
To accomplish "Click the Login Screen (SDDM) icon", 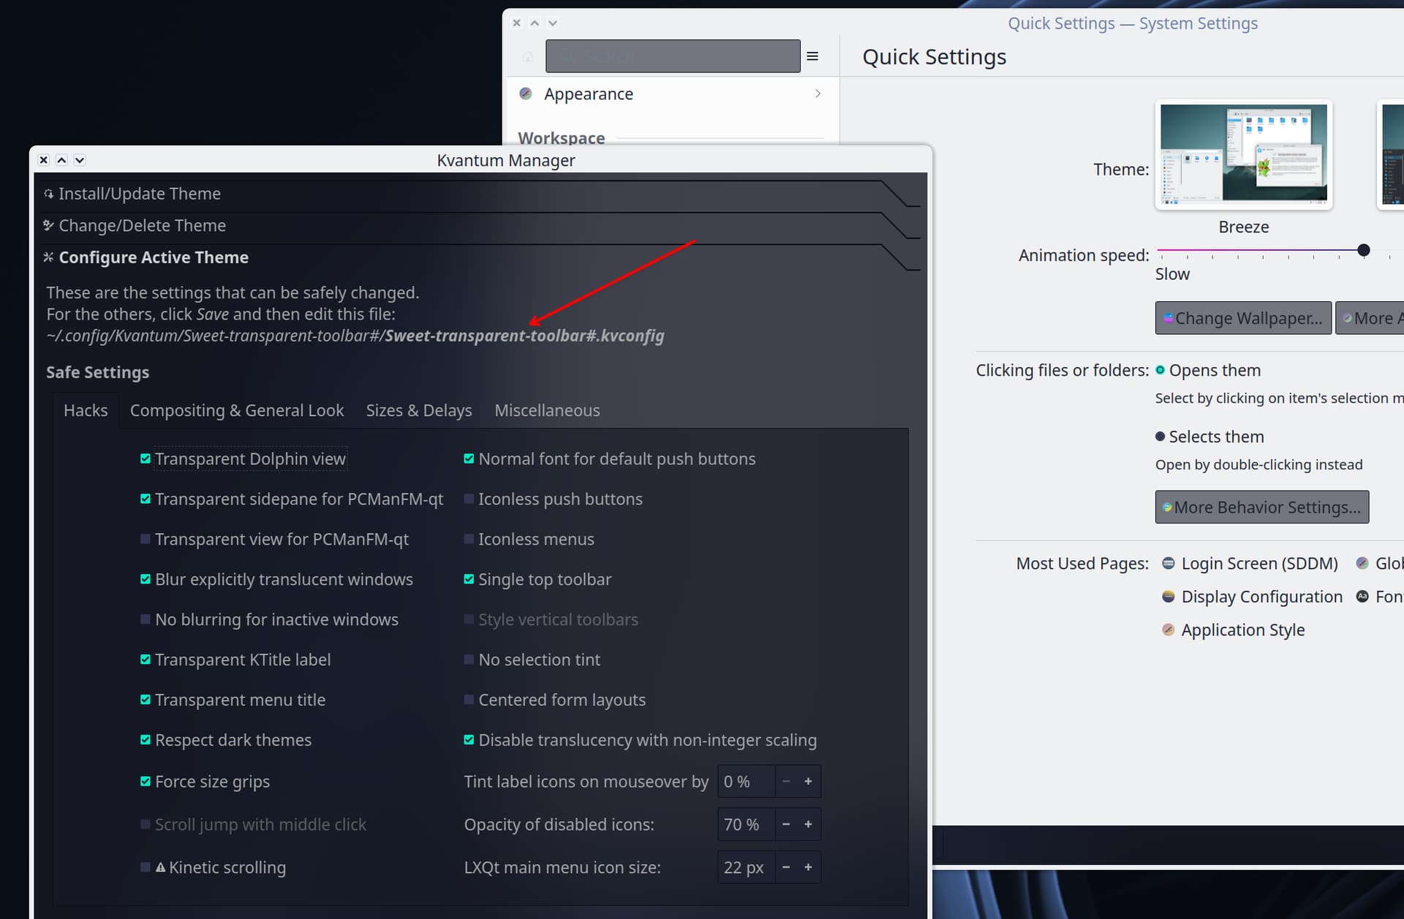I will click(x=1169, y=563).
